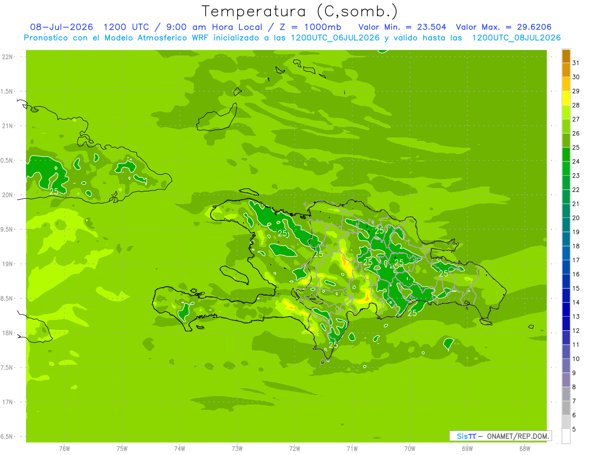Select the date "08-Jul-2026" in header

click(x=61, y=27)
